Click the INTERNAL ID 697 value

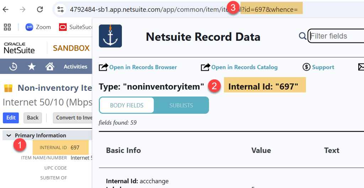pos(75,148)
